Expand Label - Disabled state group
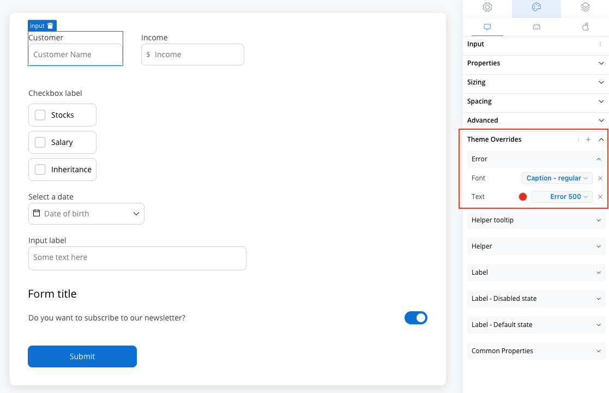Screen dimensions: 609x393 pyautogui.click(x=536, y=299)
